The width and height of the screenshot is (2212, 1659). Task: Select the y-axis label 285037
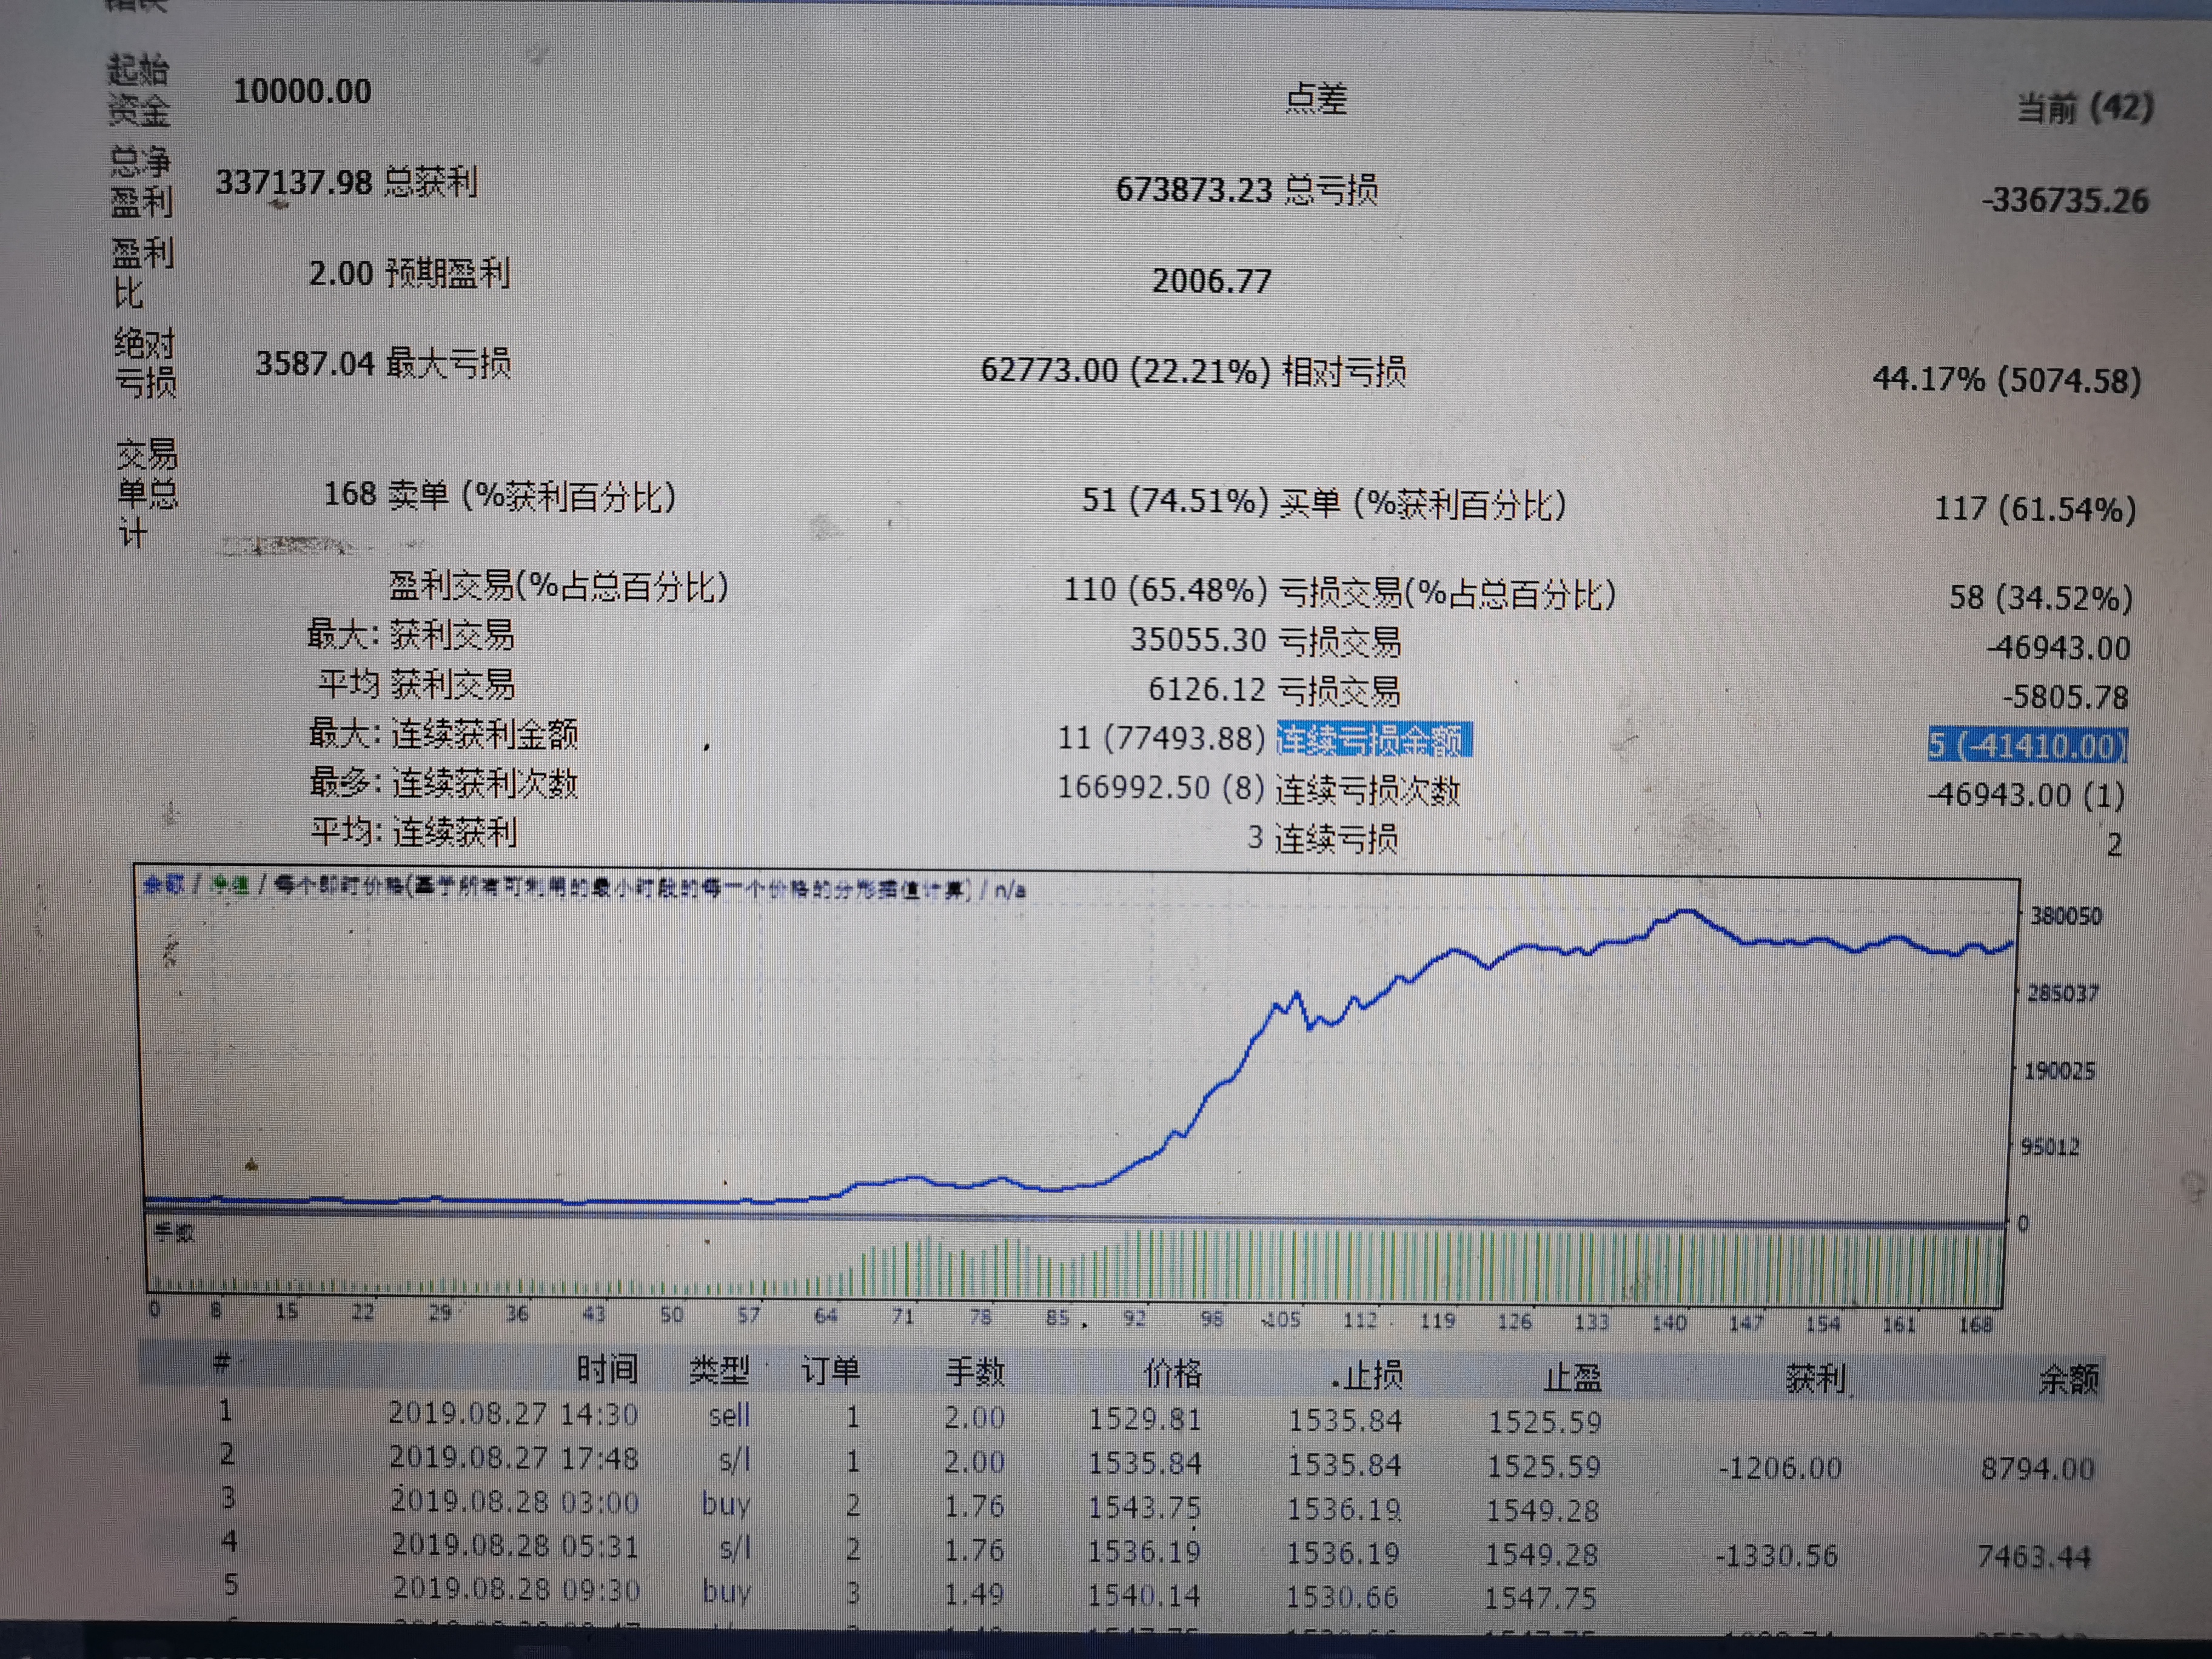(x=2063, y=993)
